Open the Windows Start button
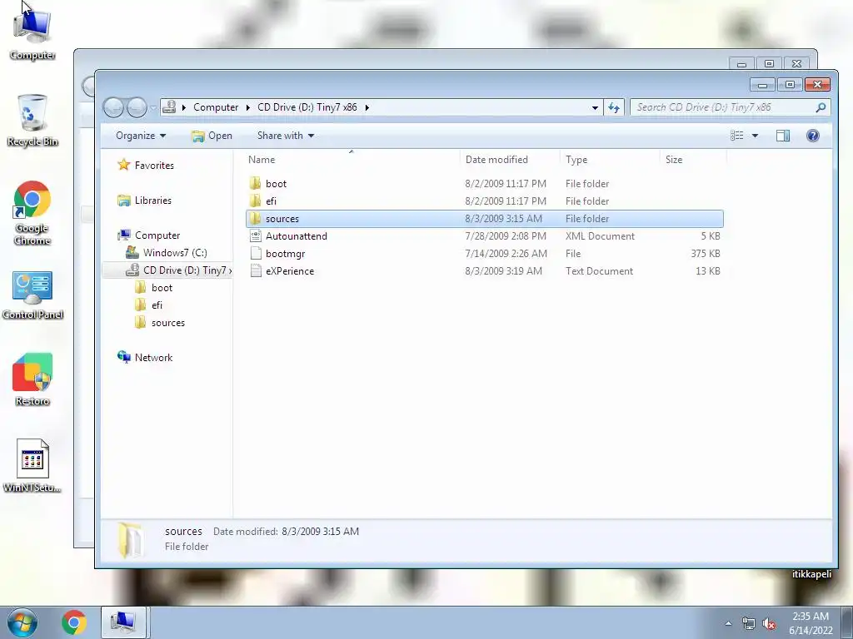The height and width of the screenshot is (639, 853). [22, 622]
